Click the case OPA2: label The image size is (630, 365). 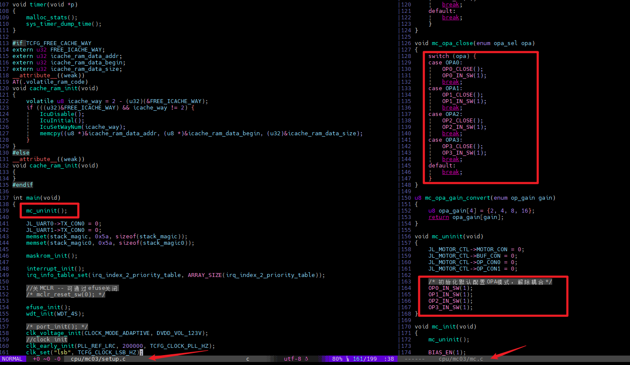[446, 114]
